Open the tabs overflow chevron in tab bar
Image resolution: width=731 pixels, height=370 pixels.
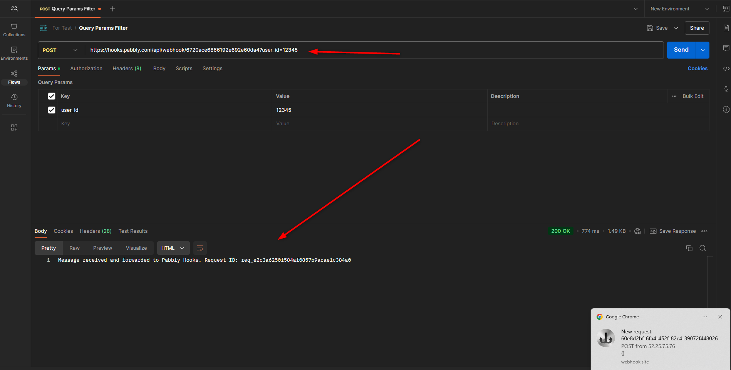pos(636,9)
